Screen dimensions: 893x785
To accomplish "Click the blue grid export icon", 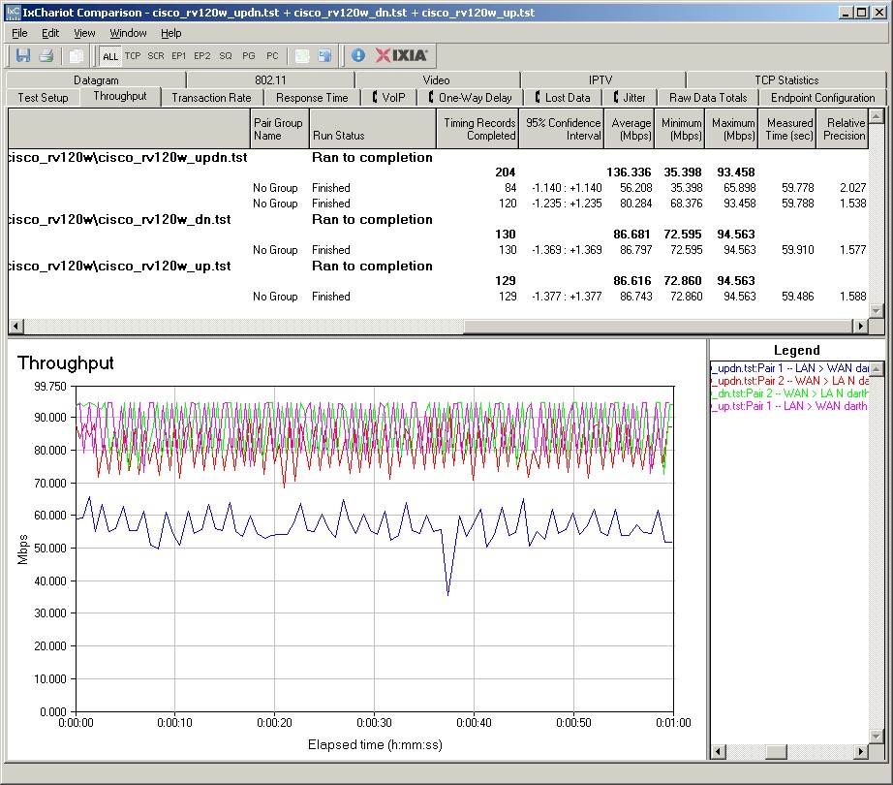I will click(x=325, y=56).
